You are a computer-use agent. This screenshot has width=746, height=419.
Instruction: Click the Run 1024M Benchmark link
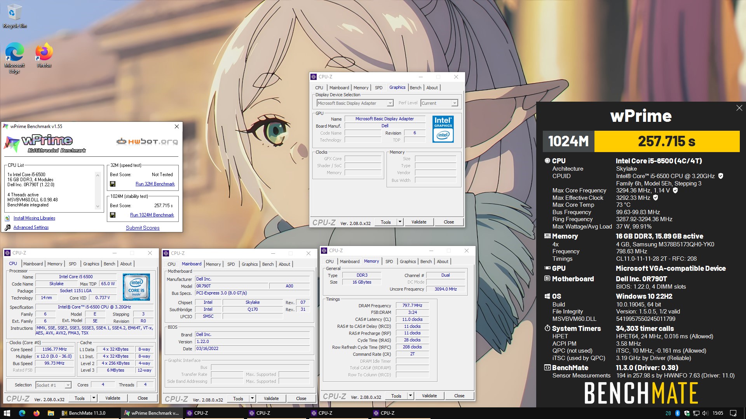(152, 215)
